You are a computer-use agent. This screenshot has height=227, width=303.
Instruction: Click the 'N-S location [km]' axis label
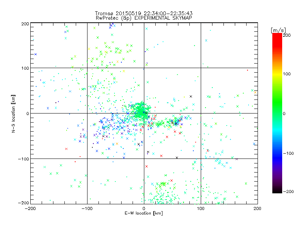click(x=13, y=113)
